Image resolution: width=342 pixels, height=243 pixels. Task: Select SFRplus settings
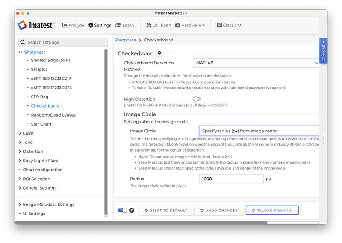39,69
